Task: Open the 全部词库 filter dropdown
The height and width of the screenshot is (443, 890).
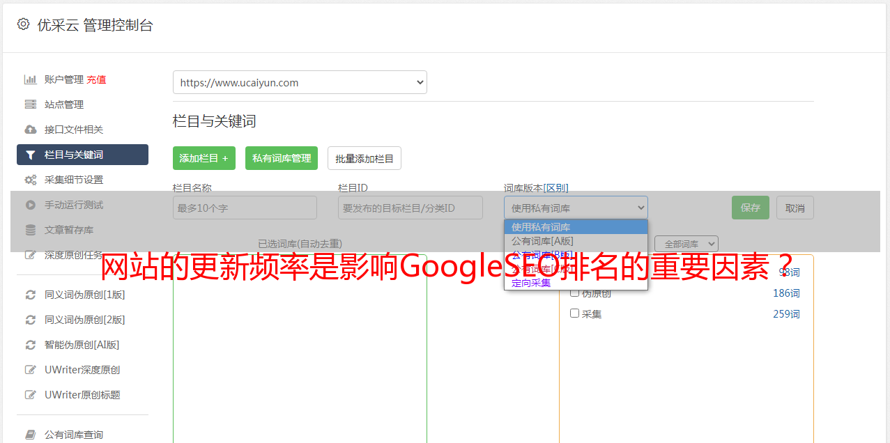Action: coord(686,244)
